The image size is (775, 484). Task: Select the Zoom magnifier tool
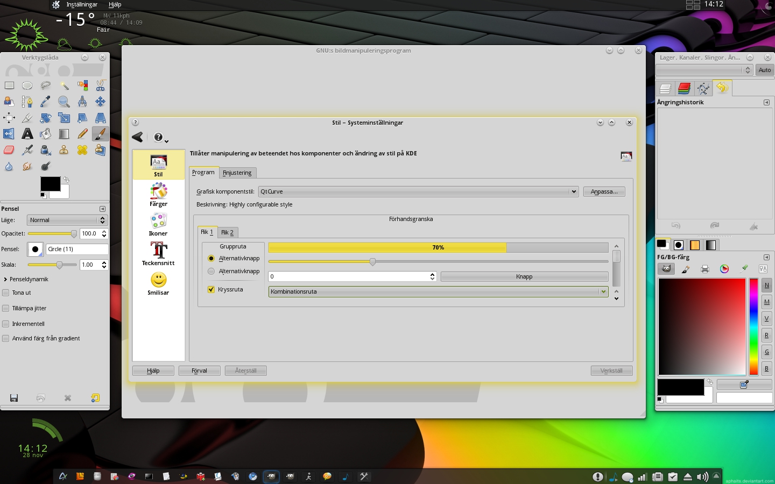pyautogui.click(x=64, y=101)
